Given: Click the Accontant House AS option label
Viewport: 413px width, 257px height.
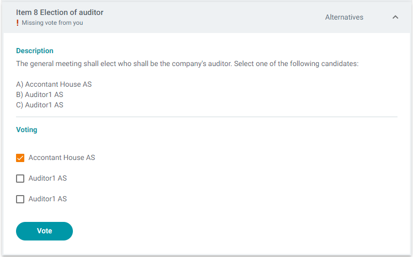Looking at the screenshot, I should click(62, 157).
